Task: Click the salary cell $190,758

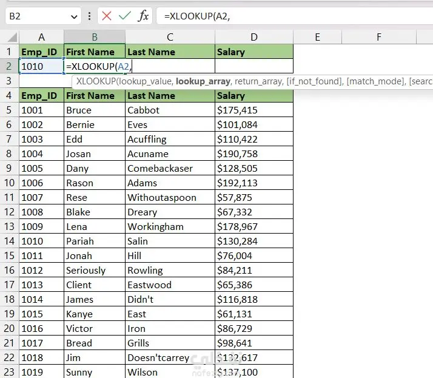Action: 254,154
